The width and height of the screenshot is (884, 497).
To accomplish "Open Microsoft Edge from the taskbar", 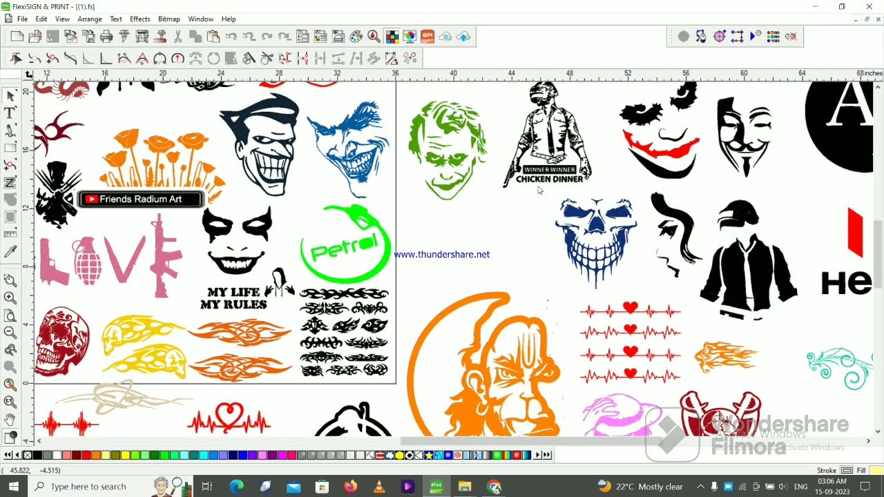I will (x=236, y=487).
